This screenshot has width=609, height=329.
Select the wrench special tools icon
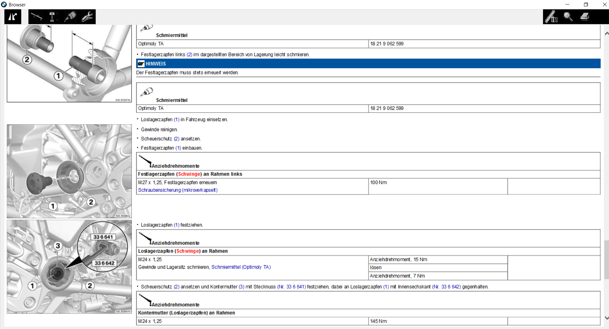[87, 17]
